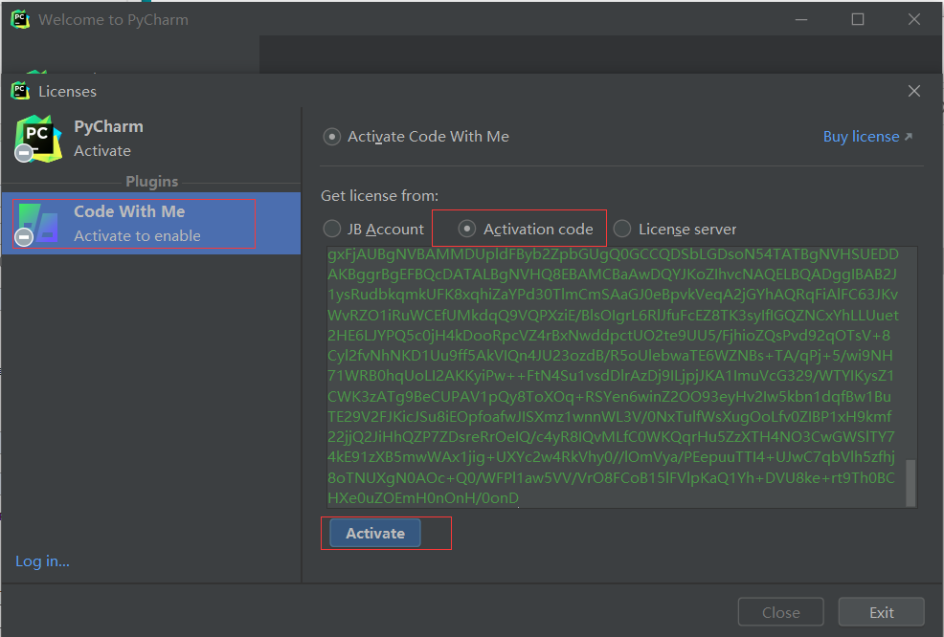Click the Activate button
The image size is (944, 637).
point(375,533)
